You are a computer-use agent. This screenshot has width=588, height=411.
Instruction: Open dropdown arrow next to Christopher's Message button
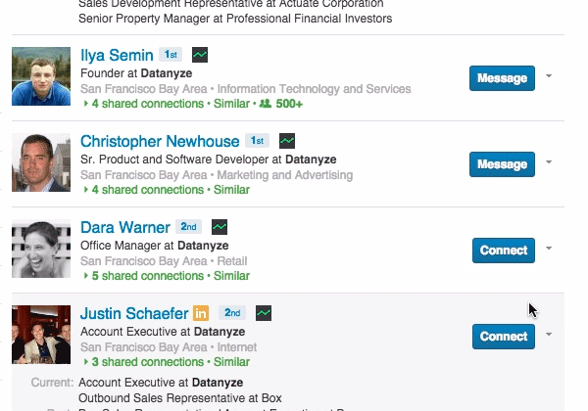[x=549, y=162]
